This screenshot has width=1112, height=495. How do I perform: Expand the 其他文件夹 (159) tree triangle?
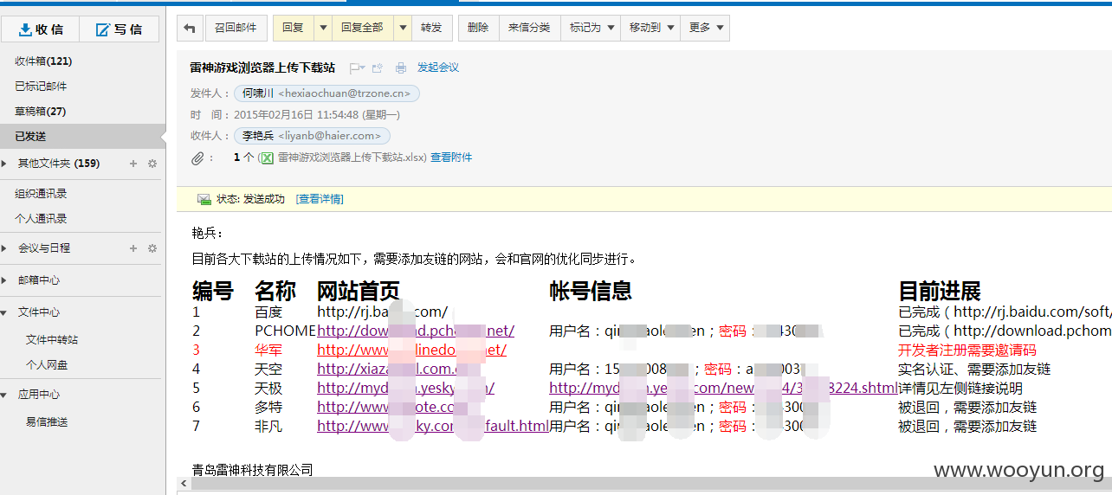coord(6,164)
